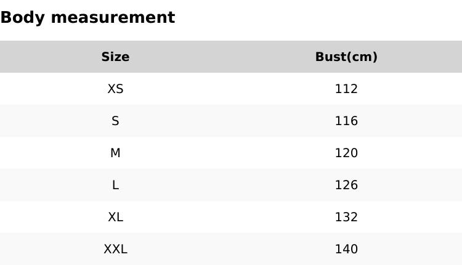Select the S size cell
Screen dimensions: 462x265
(x=115, y=121)
